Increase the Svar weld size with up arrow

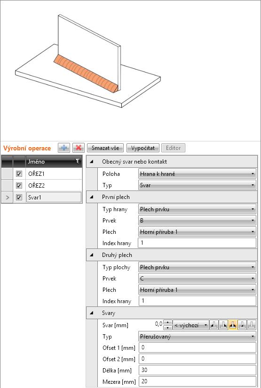(168, 322)
